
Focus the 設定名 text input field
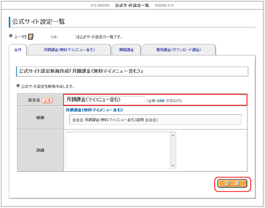coord(105,100)
